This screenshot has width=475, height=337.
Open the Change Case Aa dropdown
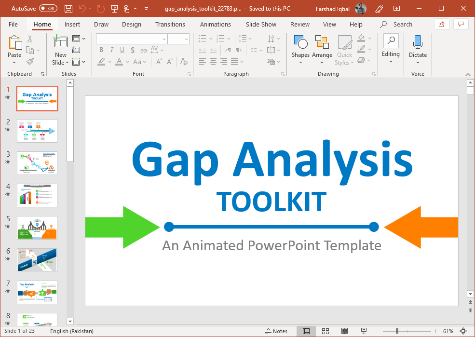pos(139,62)
